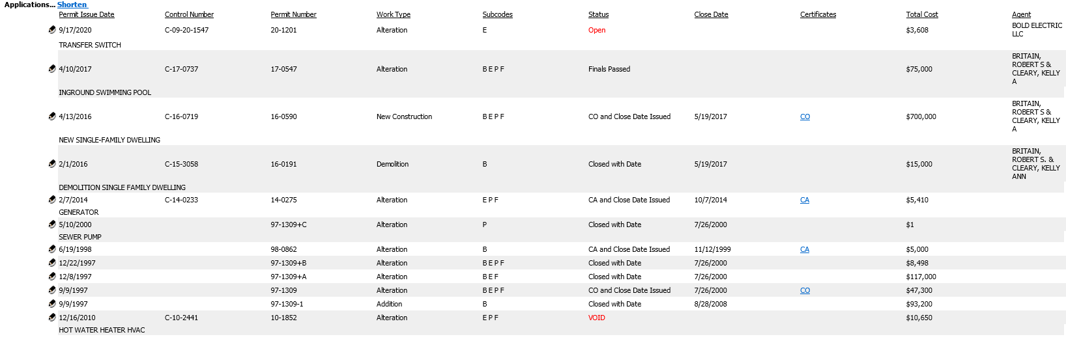Click edit icon for 12/22/1997 row
Image resolution: width=1066 pixels, height=341 pixels.
pos(52,262)
